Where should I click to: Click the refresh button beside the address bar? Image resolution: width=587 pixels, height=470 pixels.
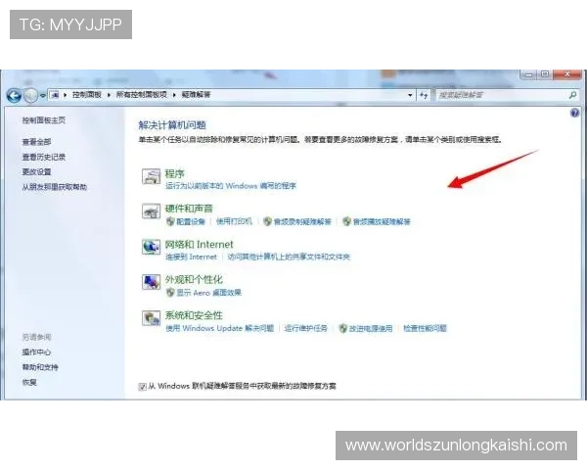pos(424,95)
